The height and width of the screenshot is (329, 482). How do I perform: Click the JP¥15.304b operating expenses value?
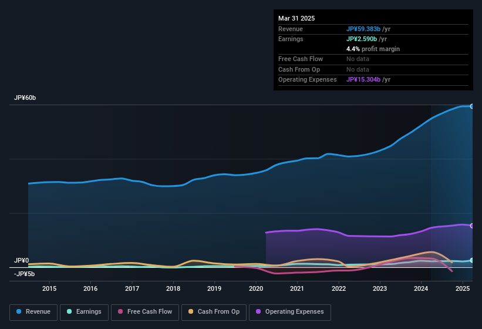pyautogui.click(x=363, y=80)
